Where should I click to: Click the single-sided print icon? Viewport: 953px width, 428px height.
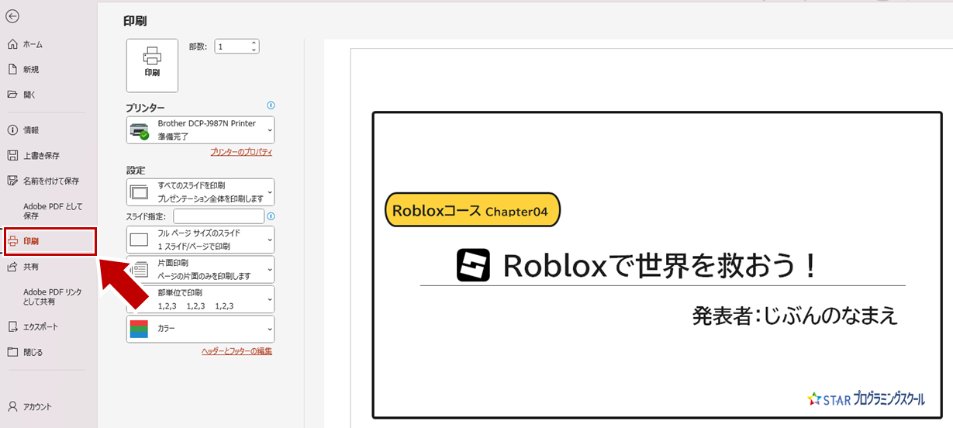tap(139, 269)
